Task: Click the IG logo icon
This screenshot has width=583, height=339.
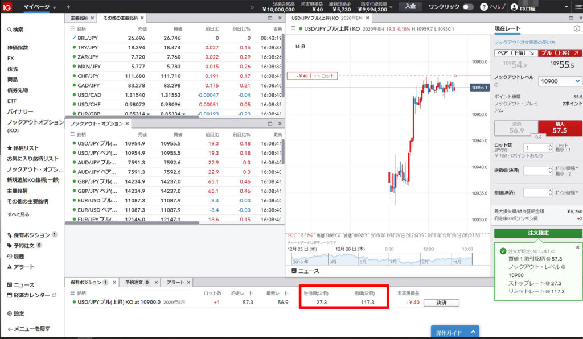Action: (7, 7)
